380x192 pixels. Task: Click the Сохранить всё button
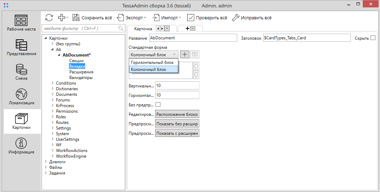coord(92,18)
